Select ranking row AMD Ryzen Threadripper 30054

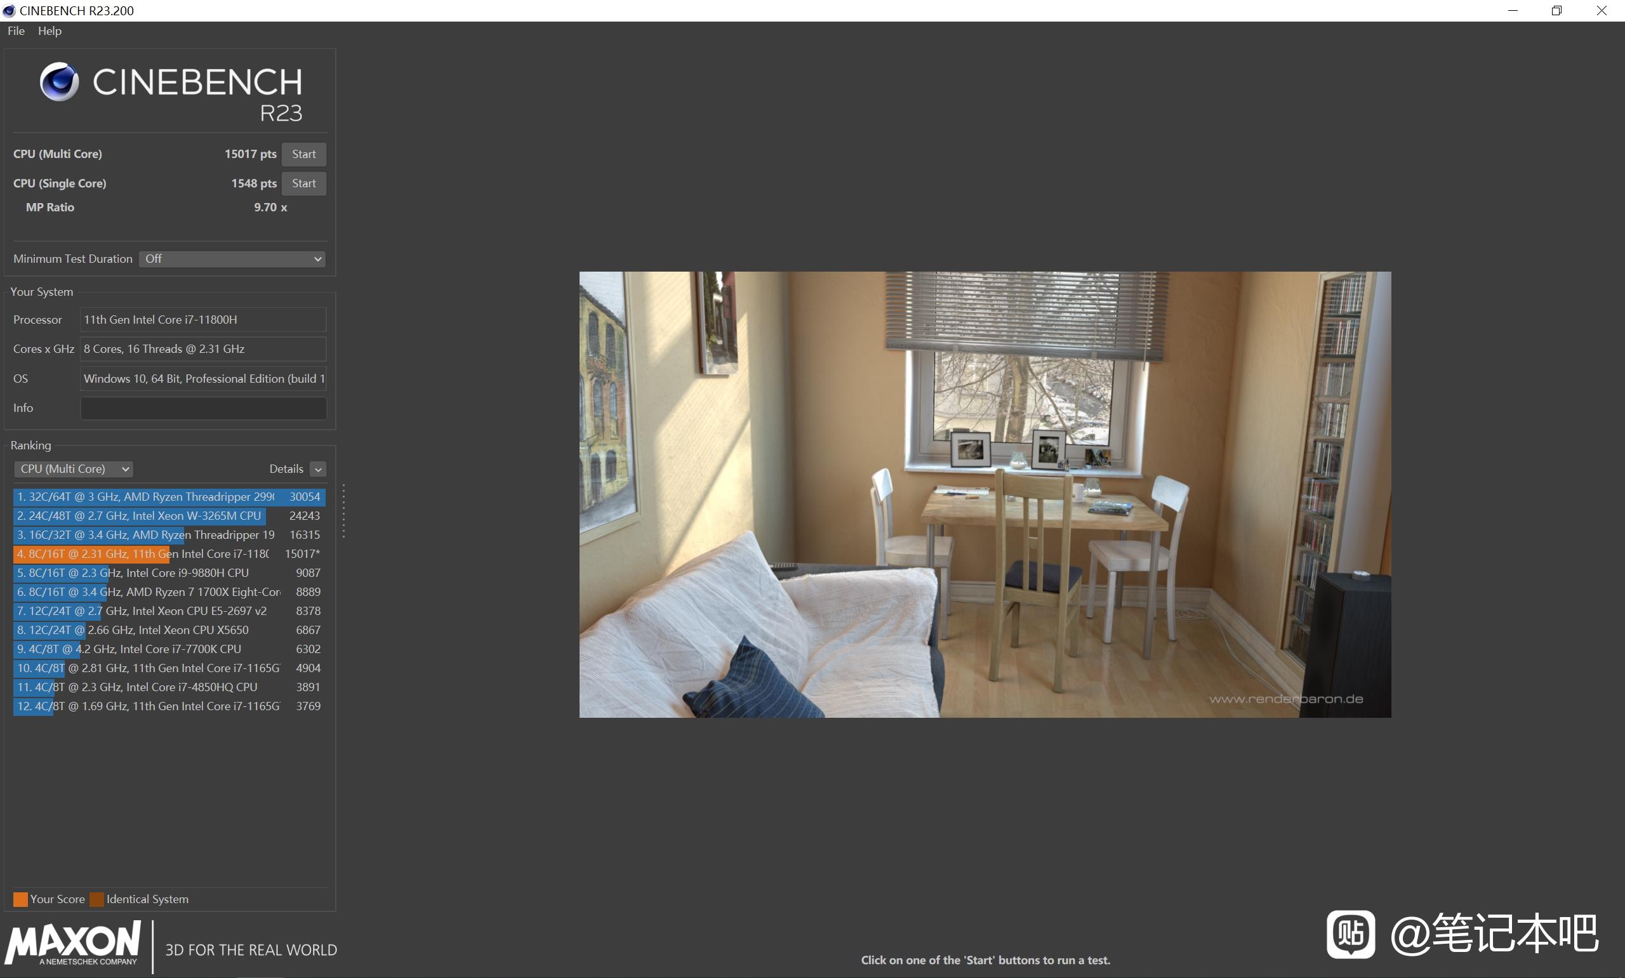point(169,497)
